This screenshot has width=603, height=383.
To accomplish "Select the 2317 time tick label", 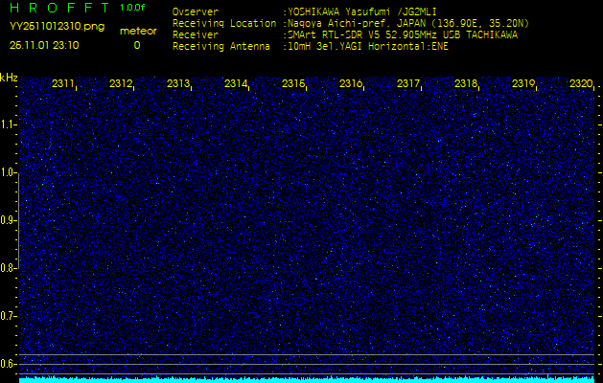I will coord(408,84).
